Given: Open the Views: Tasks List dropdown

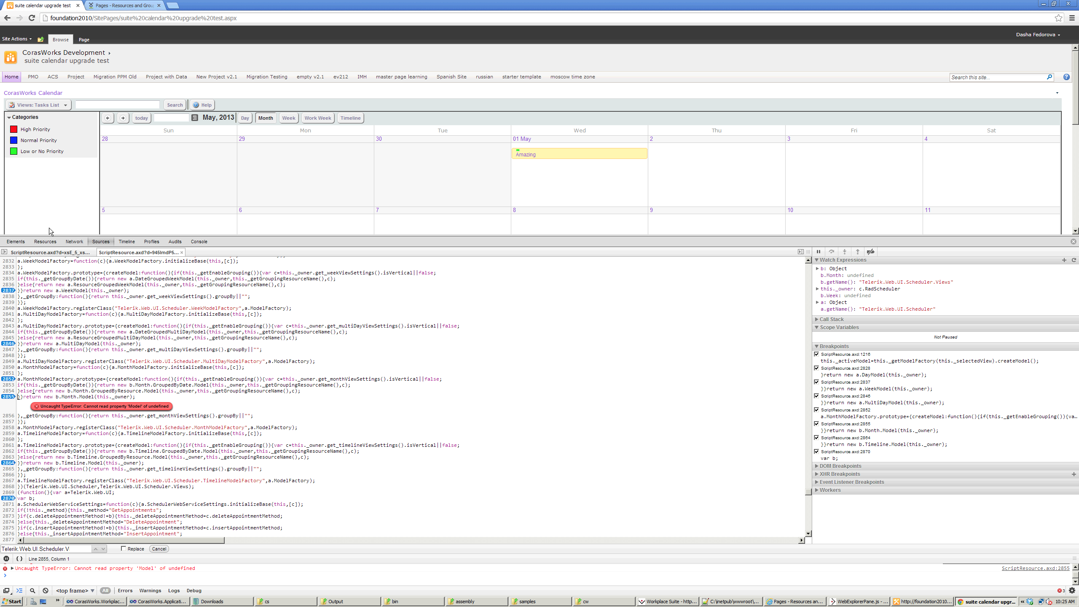Looking at the screenshot, I should [x=38, y=105].
